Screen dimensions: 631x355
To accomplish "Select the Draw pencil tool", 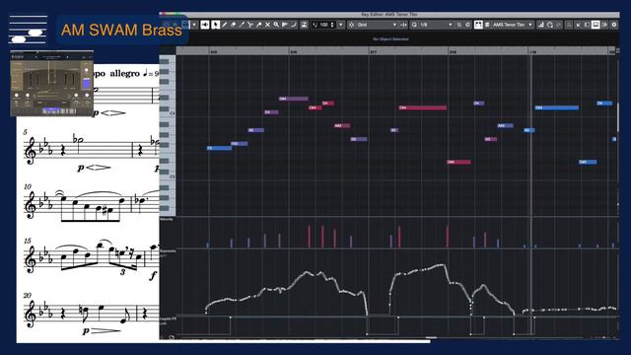I will pyautogui.click(x=224, y=25).
